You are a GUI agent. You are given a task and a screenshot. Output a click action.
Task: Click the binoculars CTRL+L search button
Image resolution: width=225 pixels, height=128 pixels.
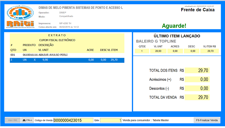(x=28, y=120)
